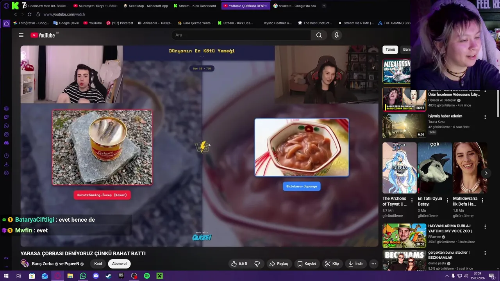This screenshot has width=500, height=281.
Task: Dislike the video with thumbs-down icon
Action: point(257,264)
